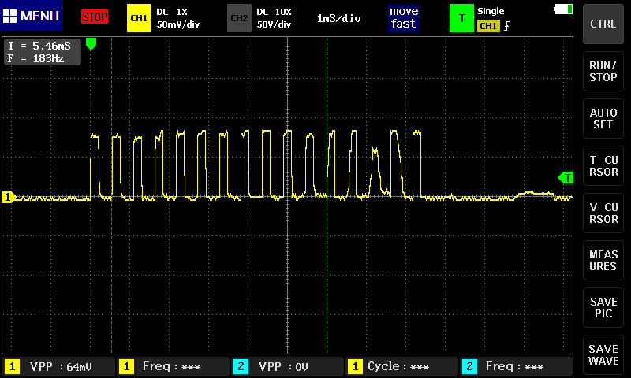Viewport: 631px width, 378px height.
Task: Select the left green time cursor line
Action: pyautogui.click(x=111, y=195)
